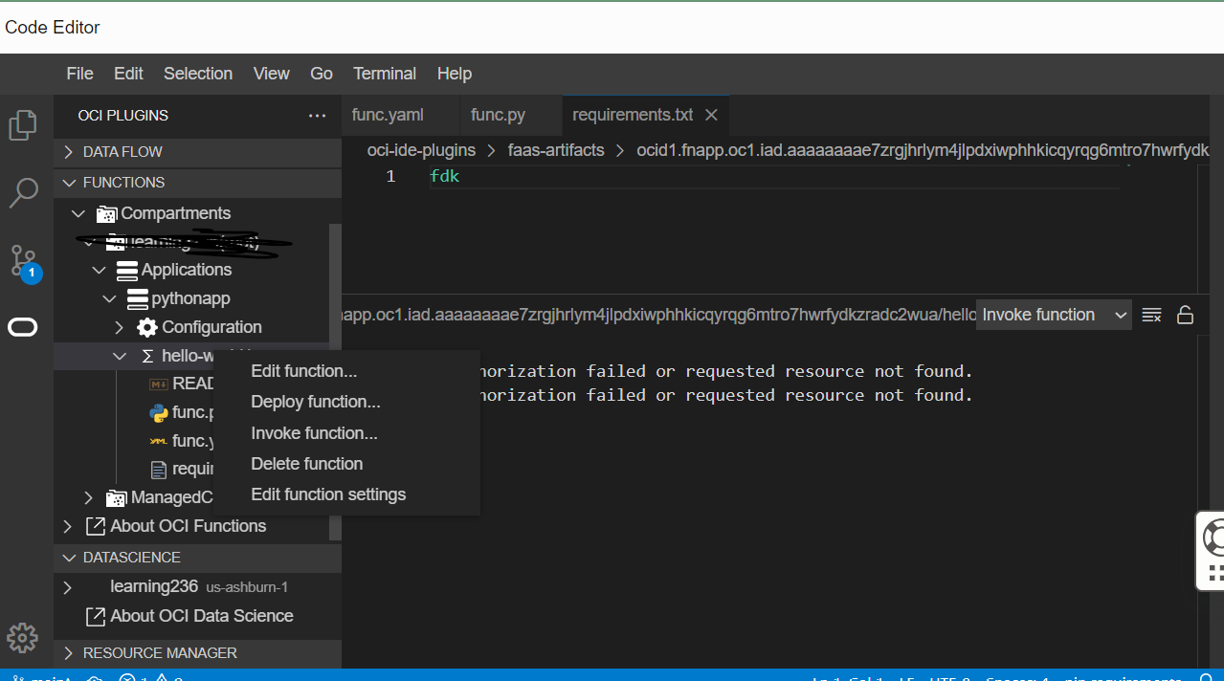Viewport: 1224px width, 681px height.
Task: Expand the RESOURCE MANAGER section
Action: tap(68, 653)
